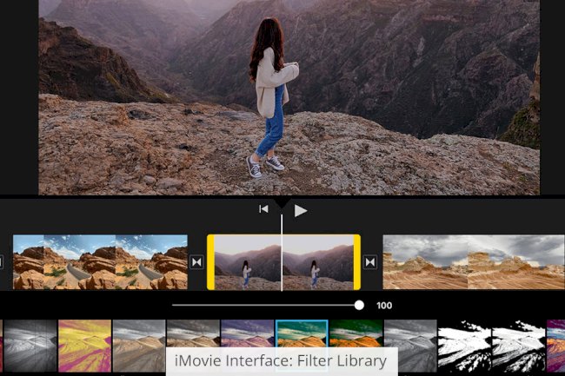
Task: Click the white playhead line
Action: (282, 253)
